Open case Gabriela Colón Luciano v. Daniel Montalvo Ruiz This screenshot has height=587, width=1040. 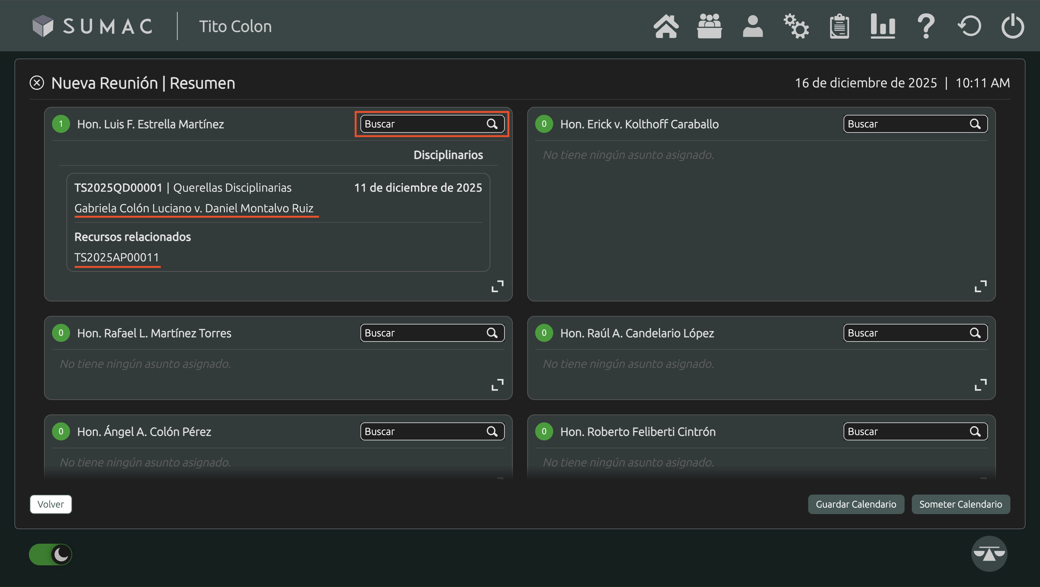(194, 208)
